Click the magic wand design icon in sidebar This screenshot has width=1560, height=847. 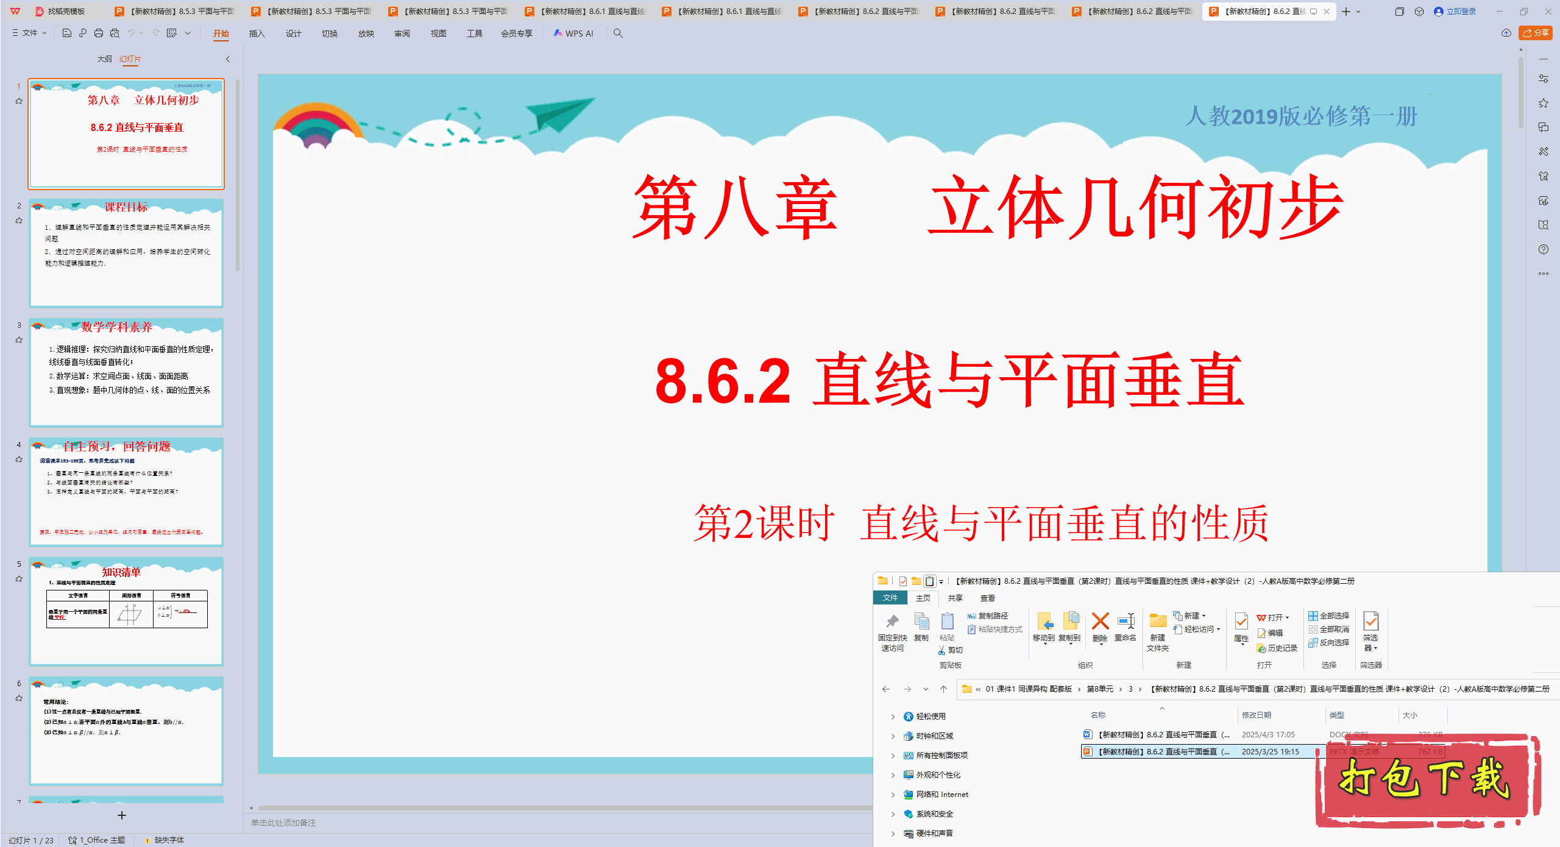coord(1543,152)
